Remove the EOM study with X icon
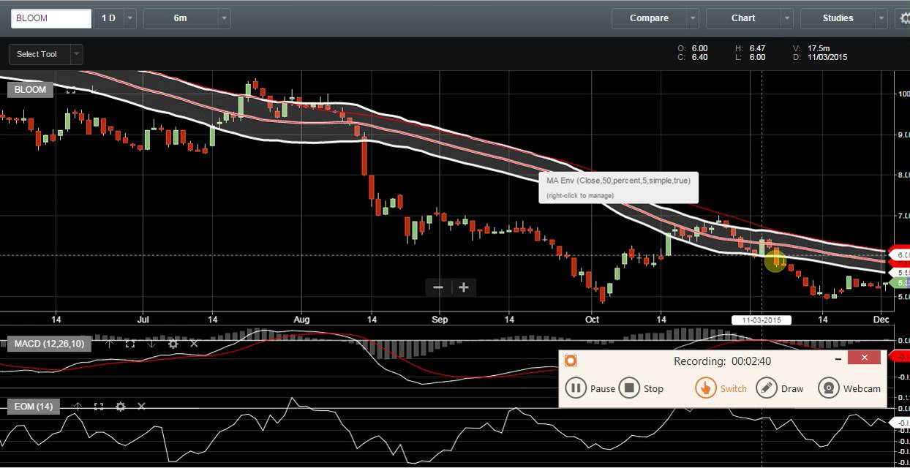This screenshot has width=910, height=468. coord(141,407)
